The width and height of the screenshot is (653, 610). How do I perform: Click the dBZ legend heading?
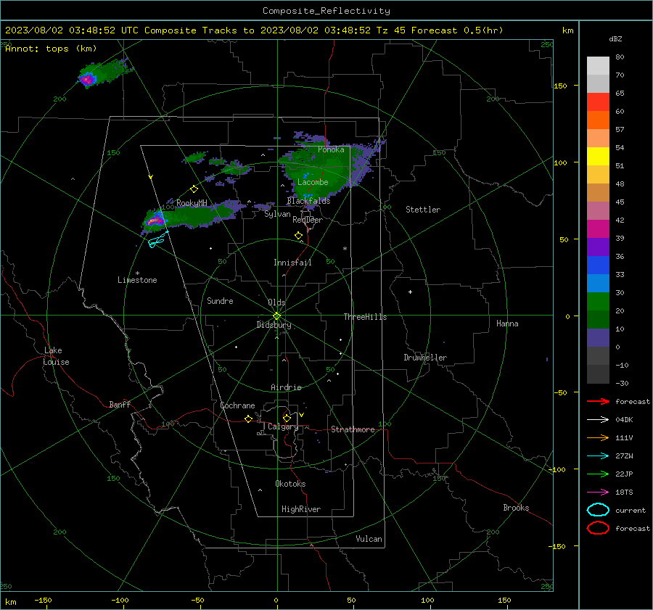615,38
